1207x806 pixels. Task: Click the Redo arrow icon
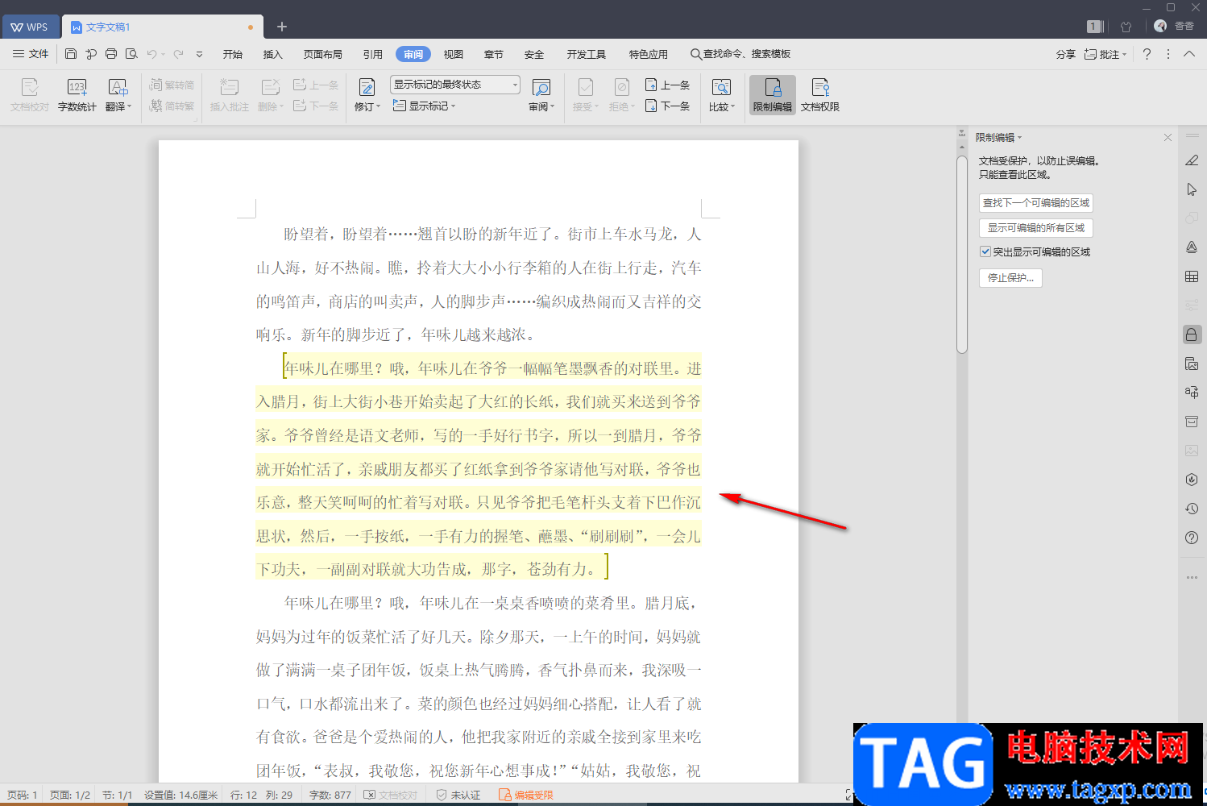(x=178, y=54)
